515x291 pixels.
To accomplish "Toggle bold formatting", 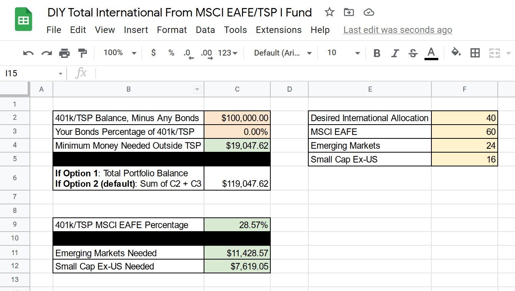I will coord(377,53).
